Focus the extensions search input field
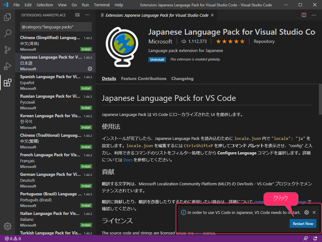 coord(56,27)
